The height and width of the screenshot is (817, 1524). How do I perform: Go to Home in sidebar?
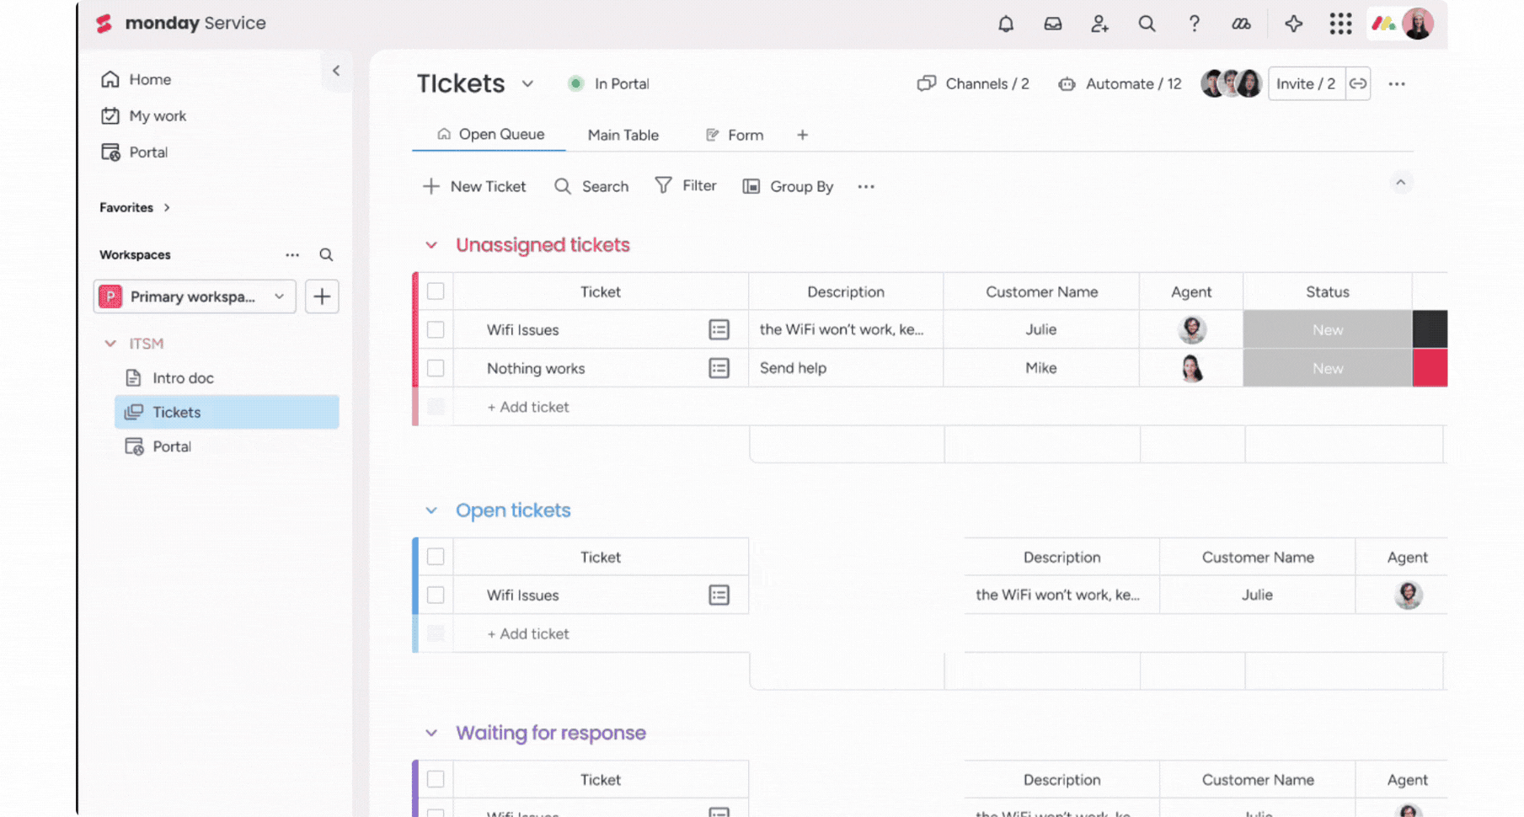(x=136, y=79)
